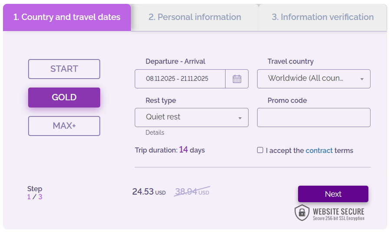Tick the accept contract terms checkbox
Viewport: 391px width, 232px height.
click(x=260, y=150)
